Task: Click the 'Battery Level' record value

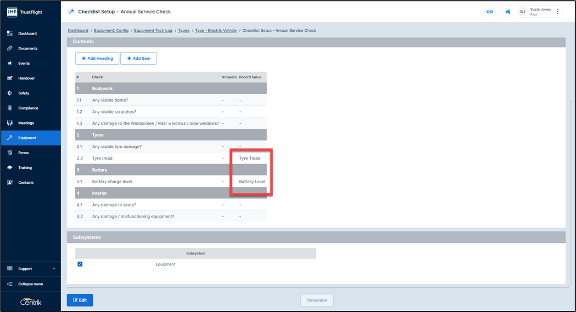Action: pos(252,181)
